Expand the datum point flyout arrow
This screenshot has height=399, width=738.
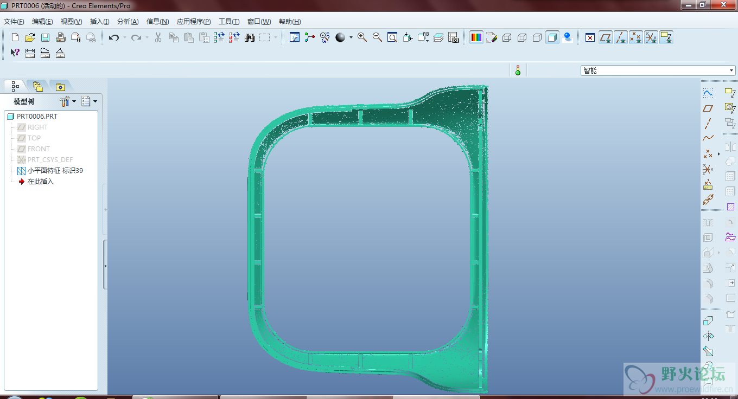click(719, 154)
